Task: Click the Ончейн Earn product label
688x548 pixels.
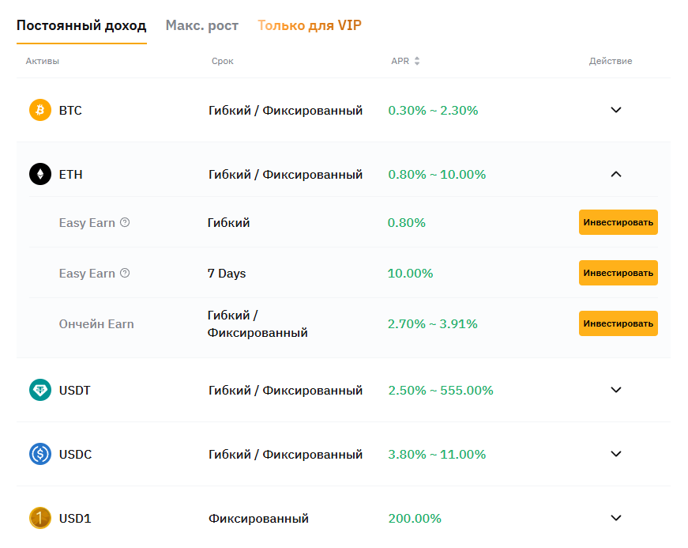Action: coord(96,324)
